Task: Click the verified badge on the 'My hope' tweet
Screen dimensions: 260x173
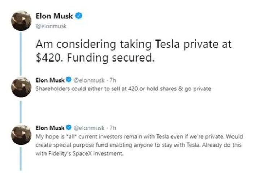Action: click(x=68, y=128)
